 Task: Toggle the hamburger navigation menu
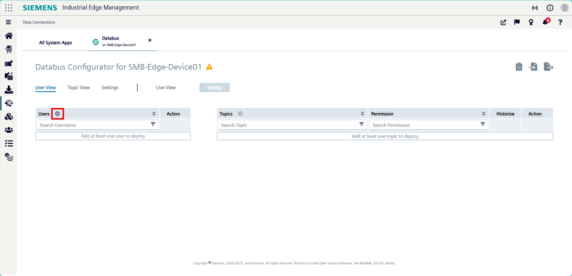pyautogui.click(x=8, y=22)
